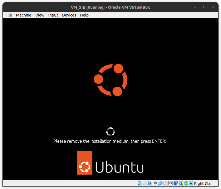Screen dimensions: 221x189
Task: Click the mouse integration status icon
Action: pos(186,183)
